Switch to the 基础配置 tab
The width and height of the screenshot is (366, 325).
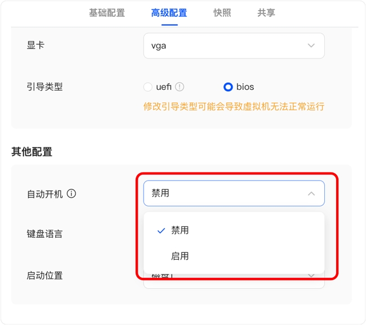coord(107,13)
